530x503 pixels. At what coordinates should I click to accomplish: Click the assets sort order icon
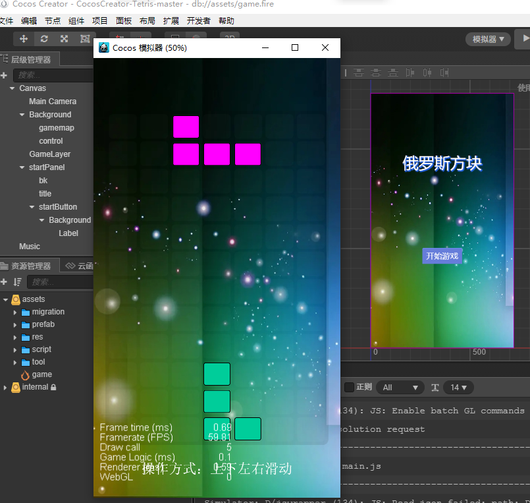[17, 281]
